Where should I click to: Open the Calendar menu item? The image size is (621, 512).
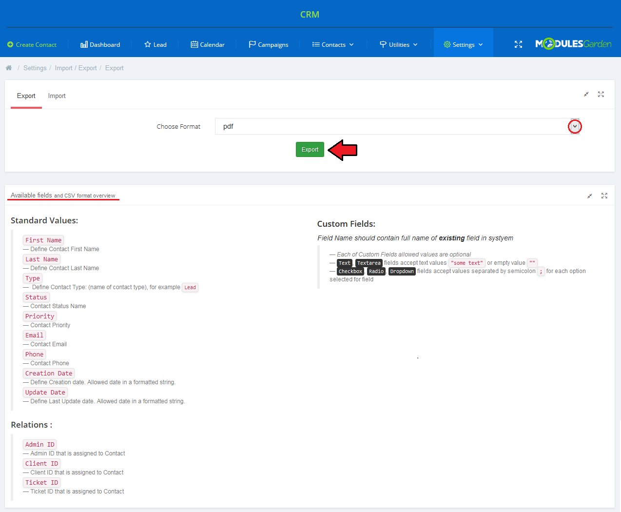[x=208, y=44]
